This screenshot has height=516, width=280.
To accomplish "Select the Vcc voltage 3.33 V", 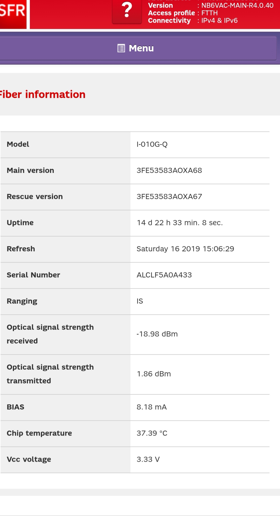I will pyautogui.click(x=148, y=459).
